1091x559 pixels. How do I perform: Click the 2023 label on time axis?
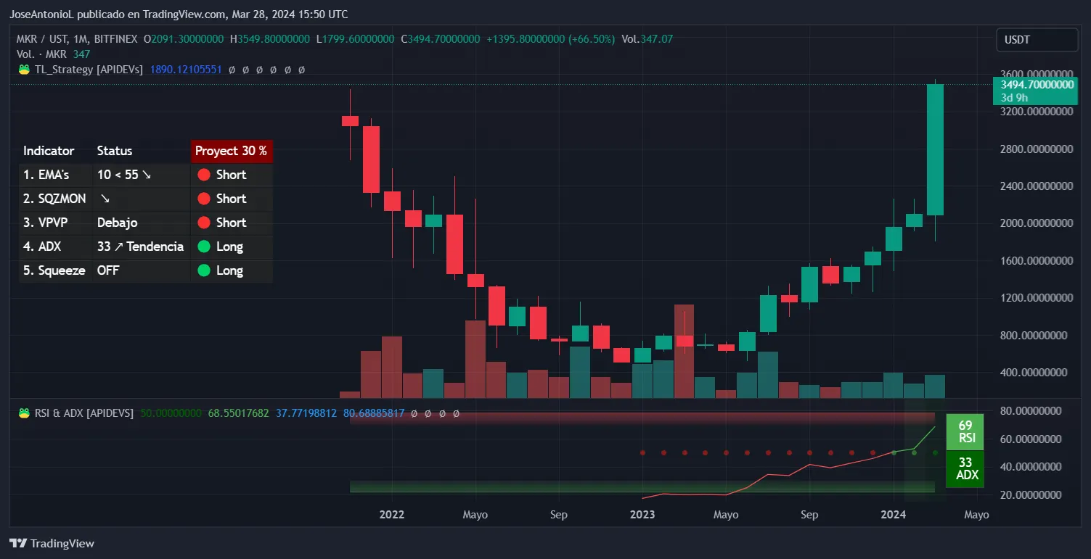[x=642, y=515]
